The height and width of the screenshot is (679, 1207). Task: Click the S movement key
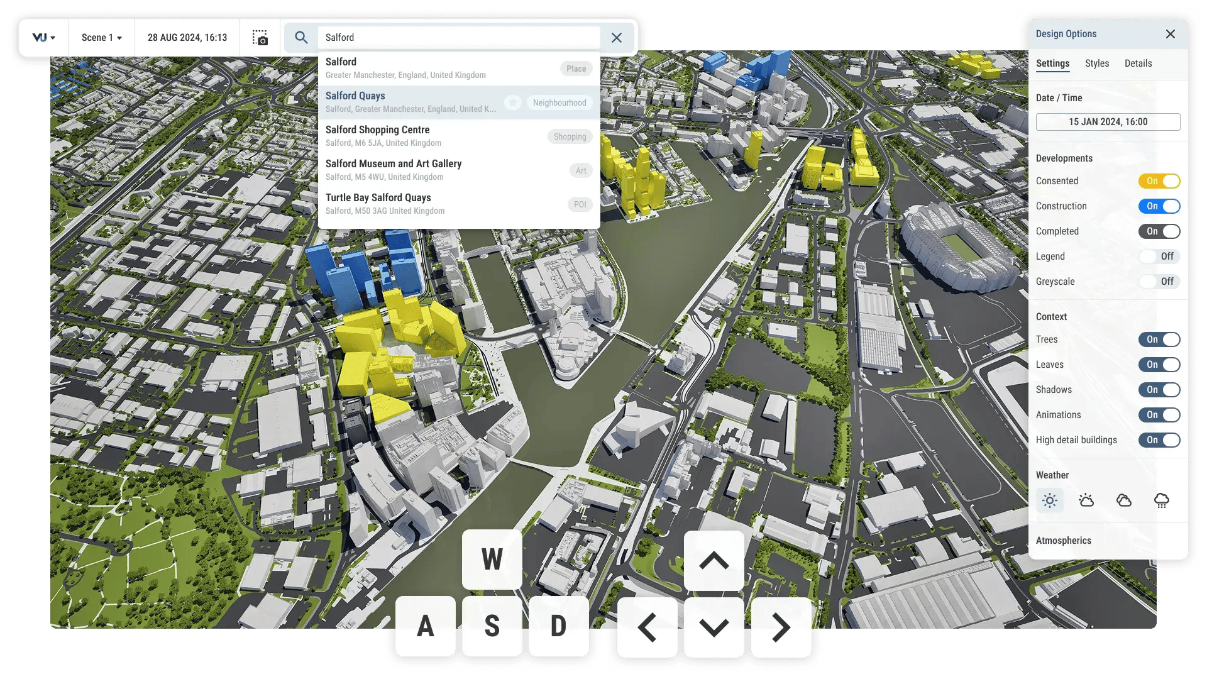pos(492,626)
